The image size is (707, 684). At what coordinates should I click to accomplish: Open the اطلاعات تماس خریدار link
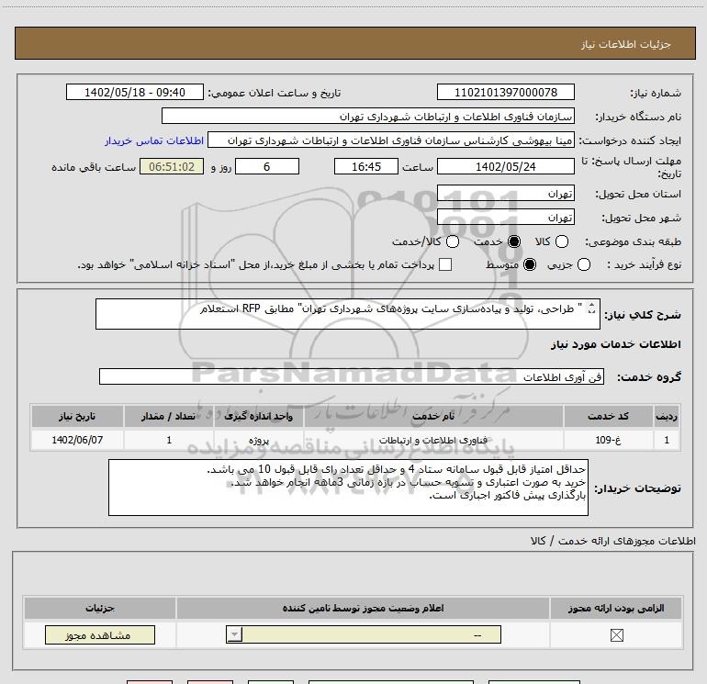[x=154, y=140]
